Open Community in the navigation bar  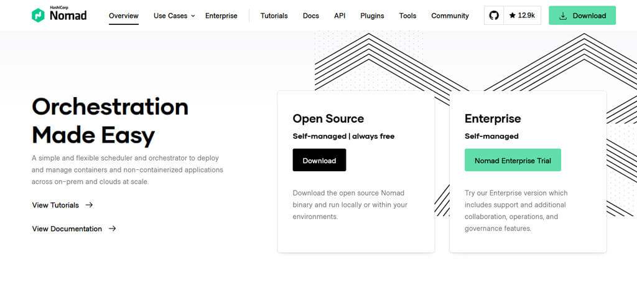click(x=450, y=16)
